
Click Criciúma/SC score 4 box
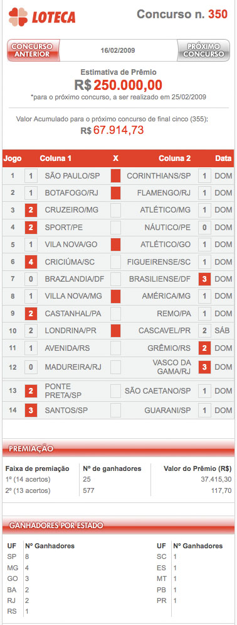click(x=31, y=262)
